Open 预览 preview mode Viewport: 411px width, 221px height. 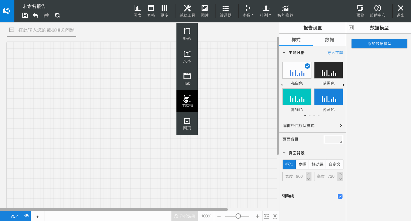click(360, 11)
